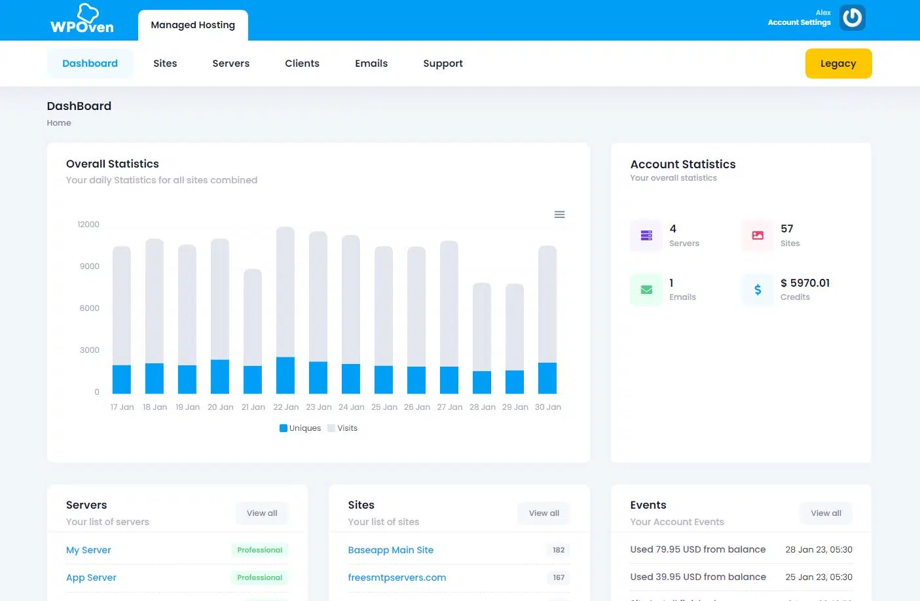The image size is (920, 601).
Task: Click the 30 Jan chart bar
Action: point(547,319)
